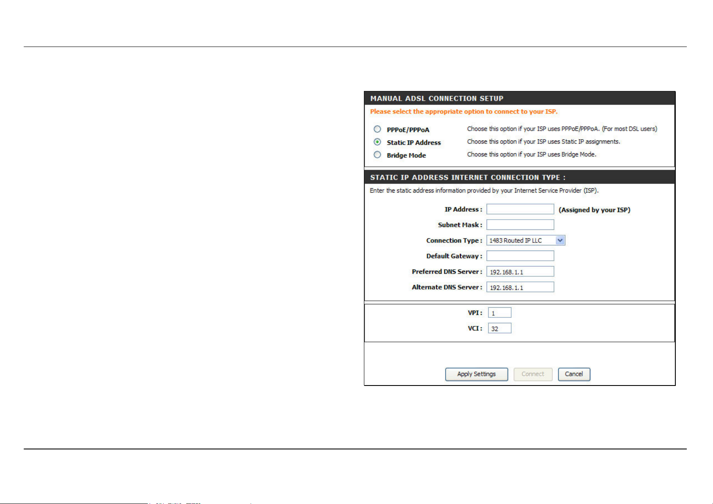Click the VCI value field

(499, 328)
